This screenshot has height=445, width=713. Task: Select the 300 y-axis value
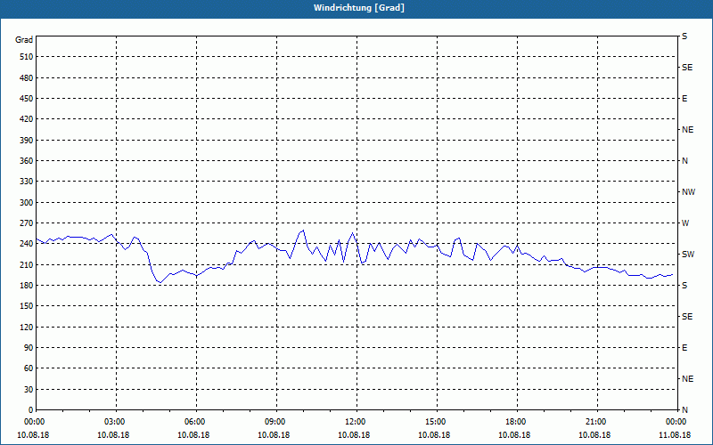(x=26, y=203)
